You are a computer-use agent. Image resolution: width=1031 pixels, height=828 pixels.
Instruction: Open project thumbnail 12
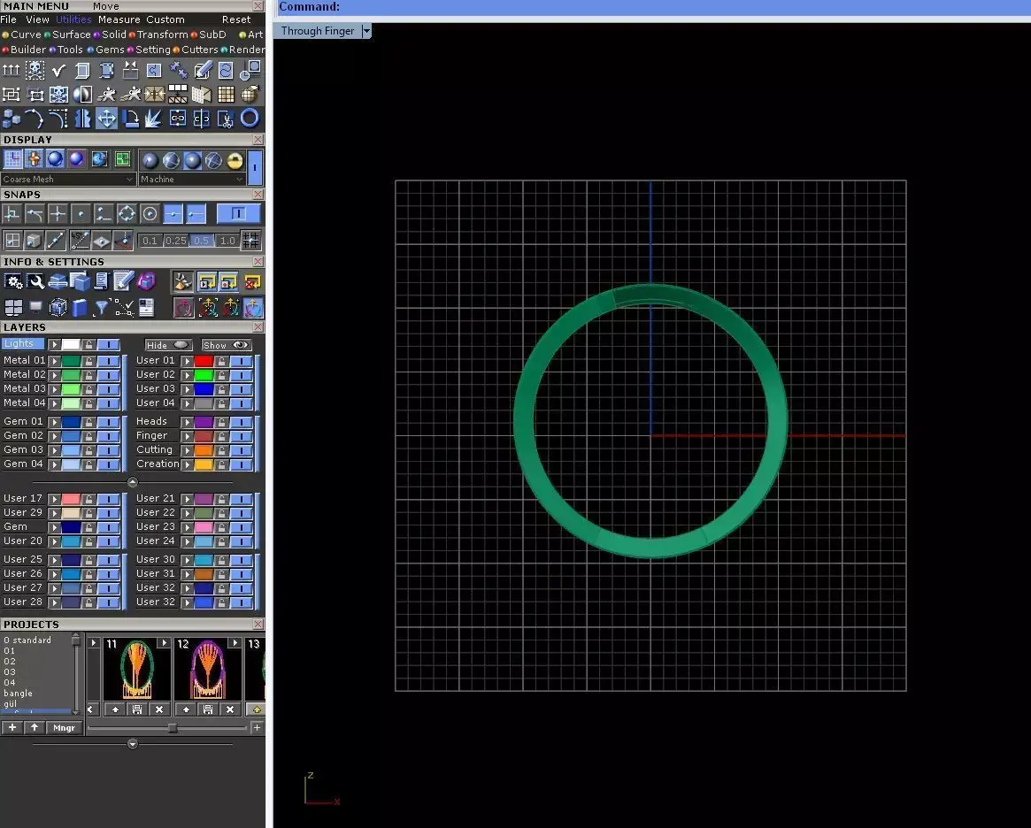click(x=207, y=669)
